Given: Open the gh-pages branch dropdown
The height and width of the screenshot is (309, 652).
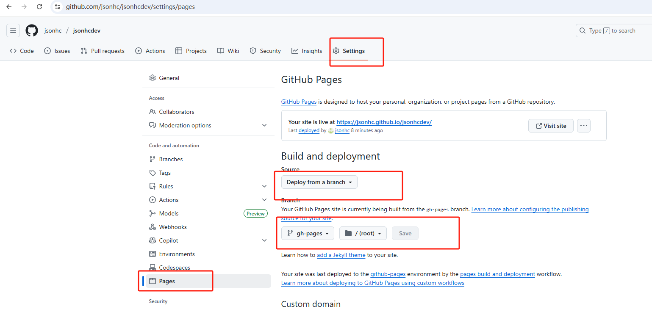Looking at the screenshot, I should pyautogui.click(x=308, y=233).
